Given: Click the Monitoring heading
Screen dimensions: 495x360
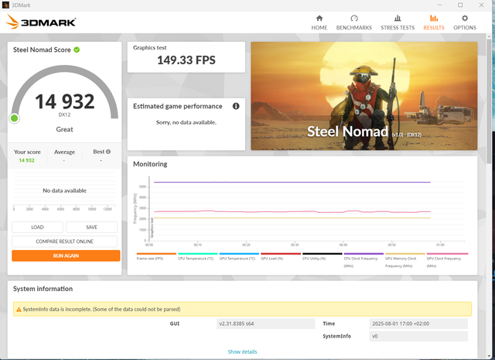Looking at the screenshot, I should (150, 164).
